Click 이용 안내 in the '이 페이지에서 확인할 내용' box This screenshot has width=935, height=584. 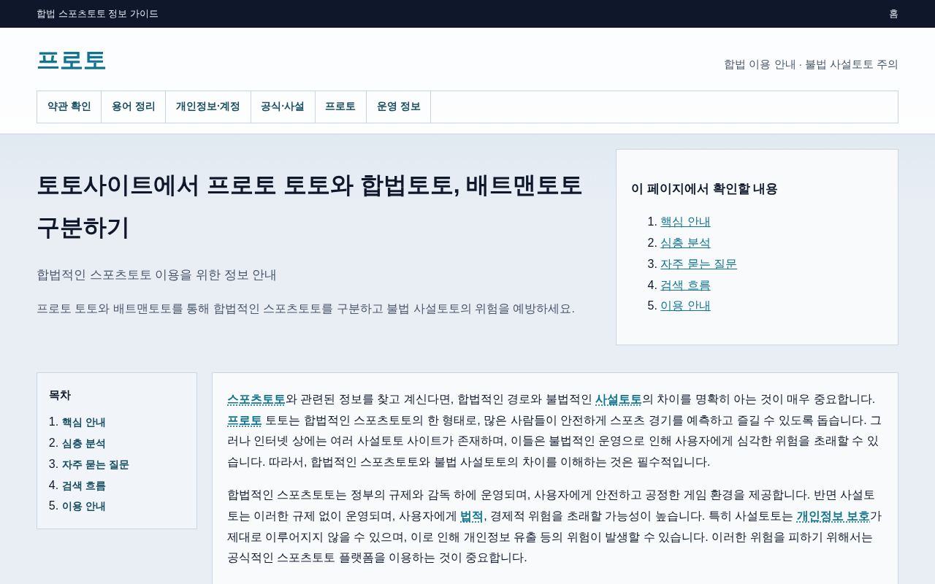click(x=685, y=306)
